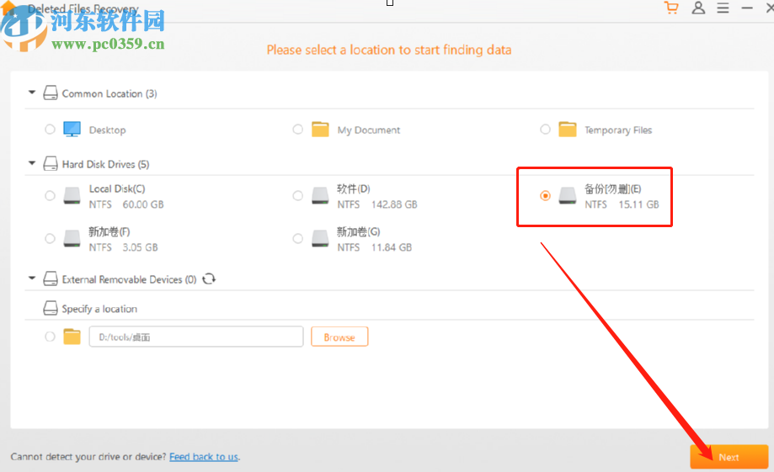The image size is (774, 472).
Task: Click the External Removable Devices (0) heading
Action: click(130, 279)
